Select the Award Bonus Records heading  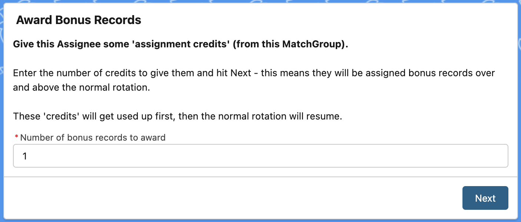pos(79,20)
